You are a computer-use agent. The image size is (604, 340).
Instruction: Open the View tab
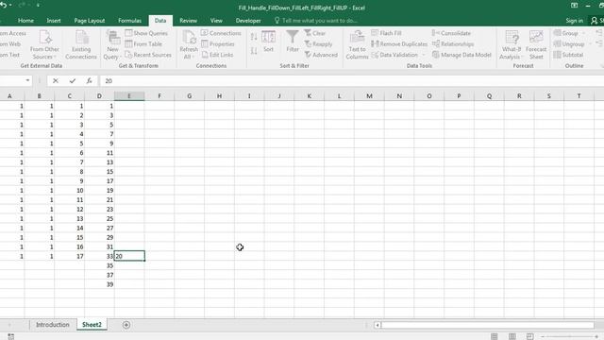tap(216, 21)
